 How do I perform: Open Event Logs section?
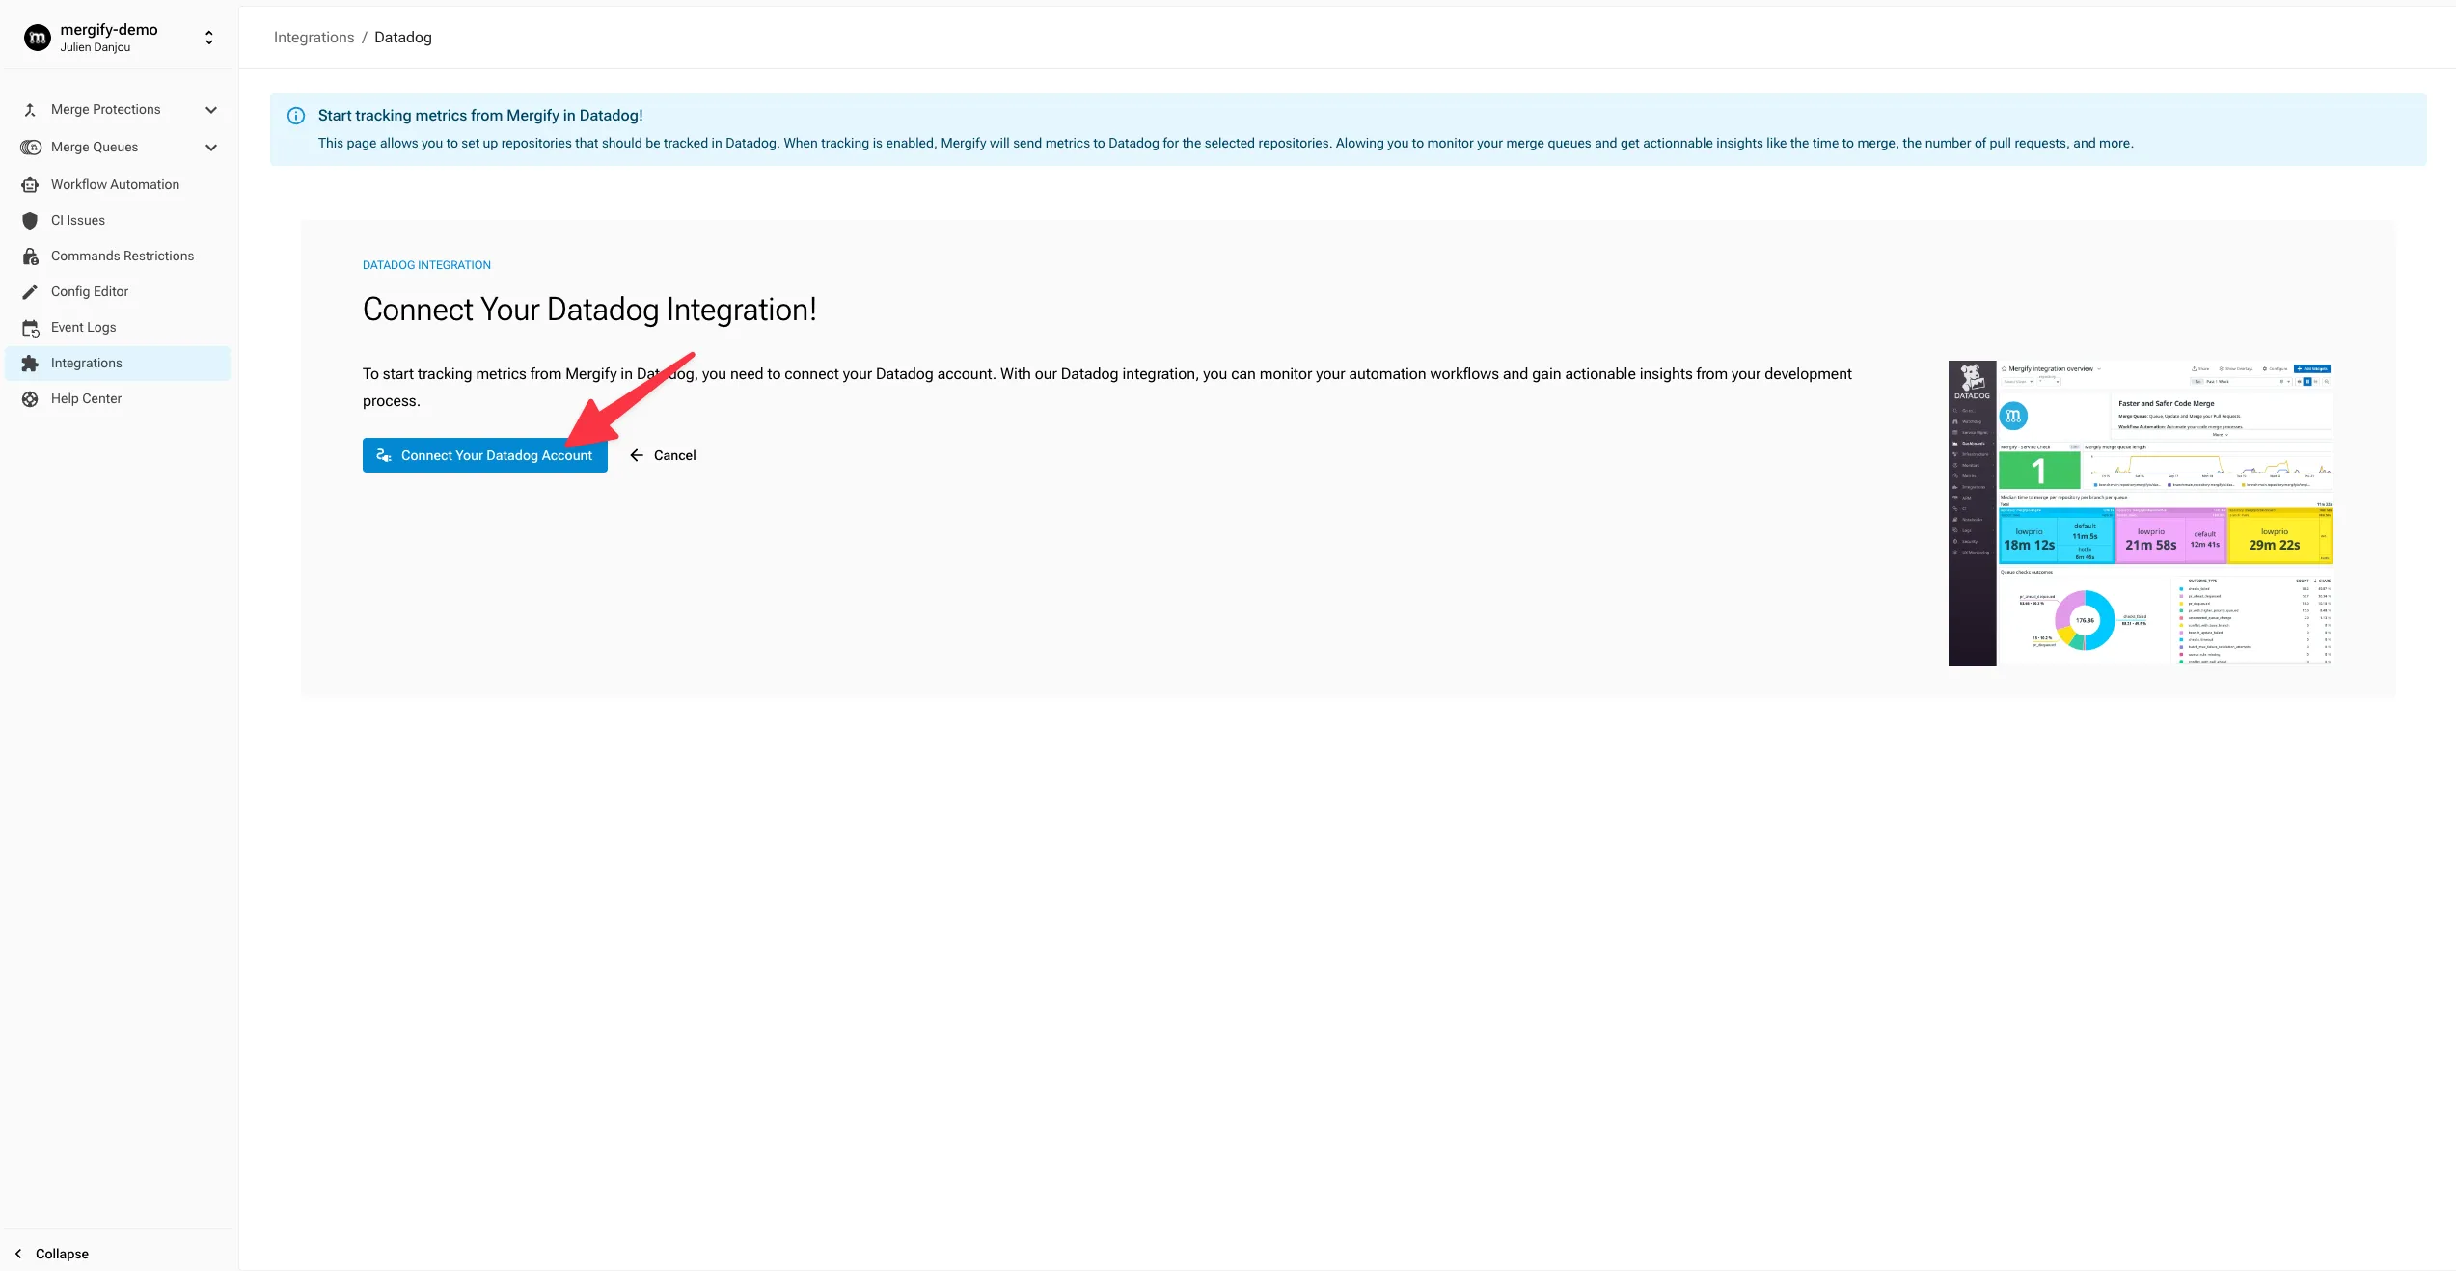click(83, 328)
